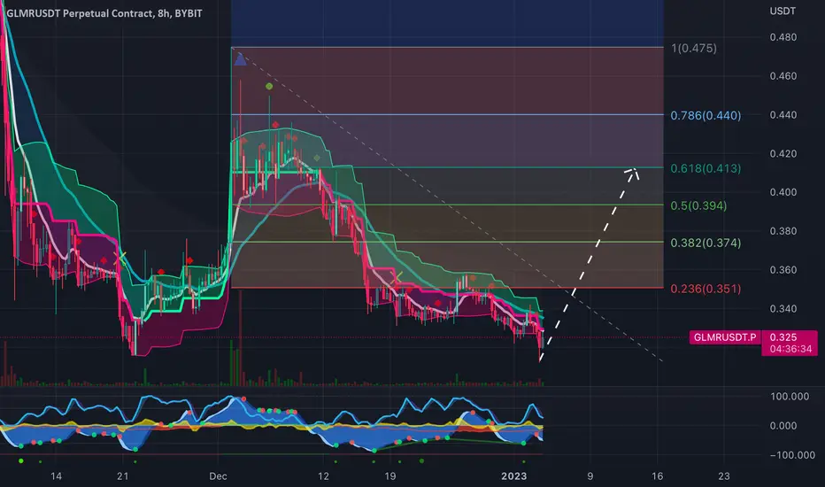This screenshot has height=487, width=825.
Task: Click the 2023 date axis label
Action: click(513, 476)
